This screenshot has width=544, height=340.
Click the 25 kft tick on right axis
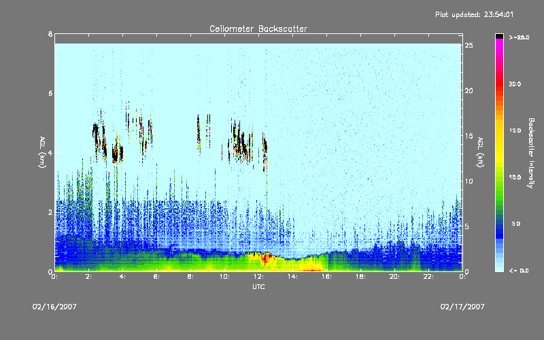point(469,46)
